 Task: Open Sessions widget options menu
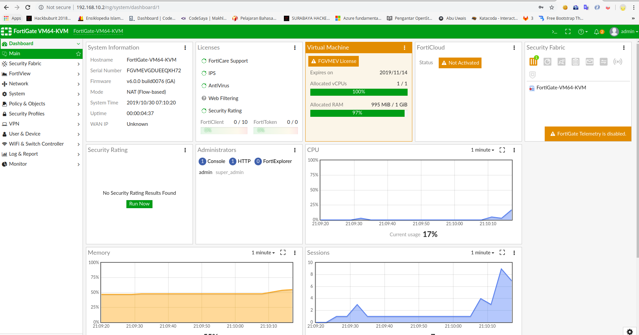tap(514, 253)
